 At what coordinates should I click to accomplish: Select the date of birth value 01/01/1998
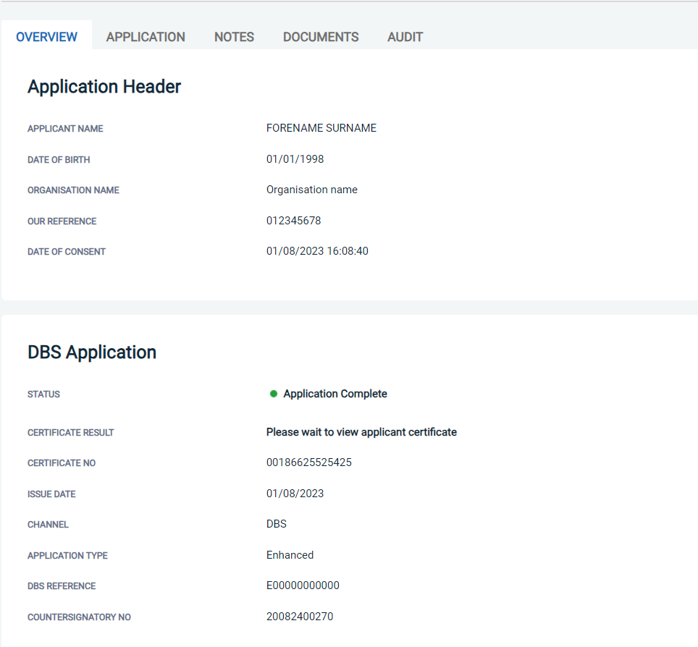pyautogui.click(x=295, y=159)
